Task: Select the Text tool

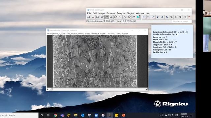Action: click(125, 17)
